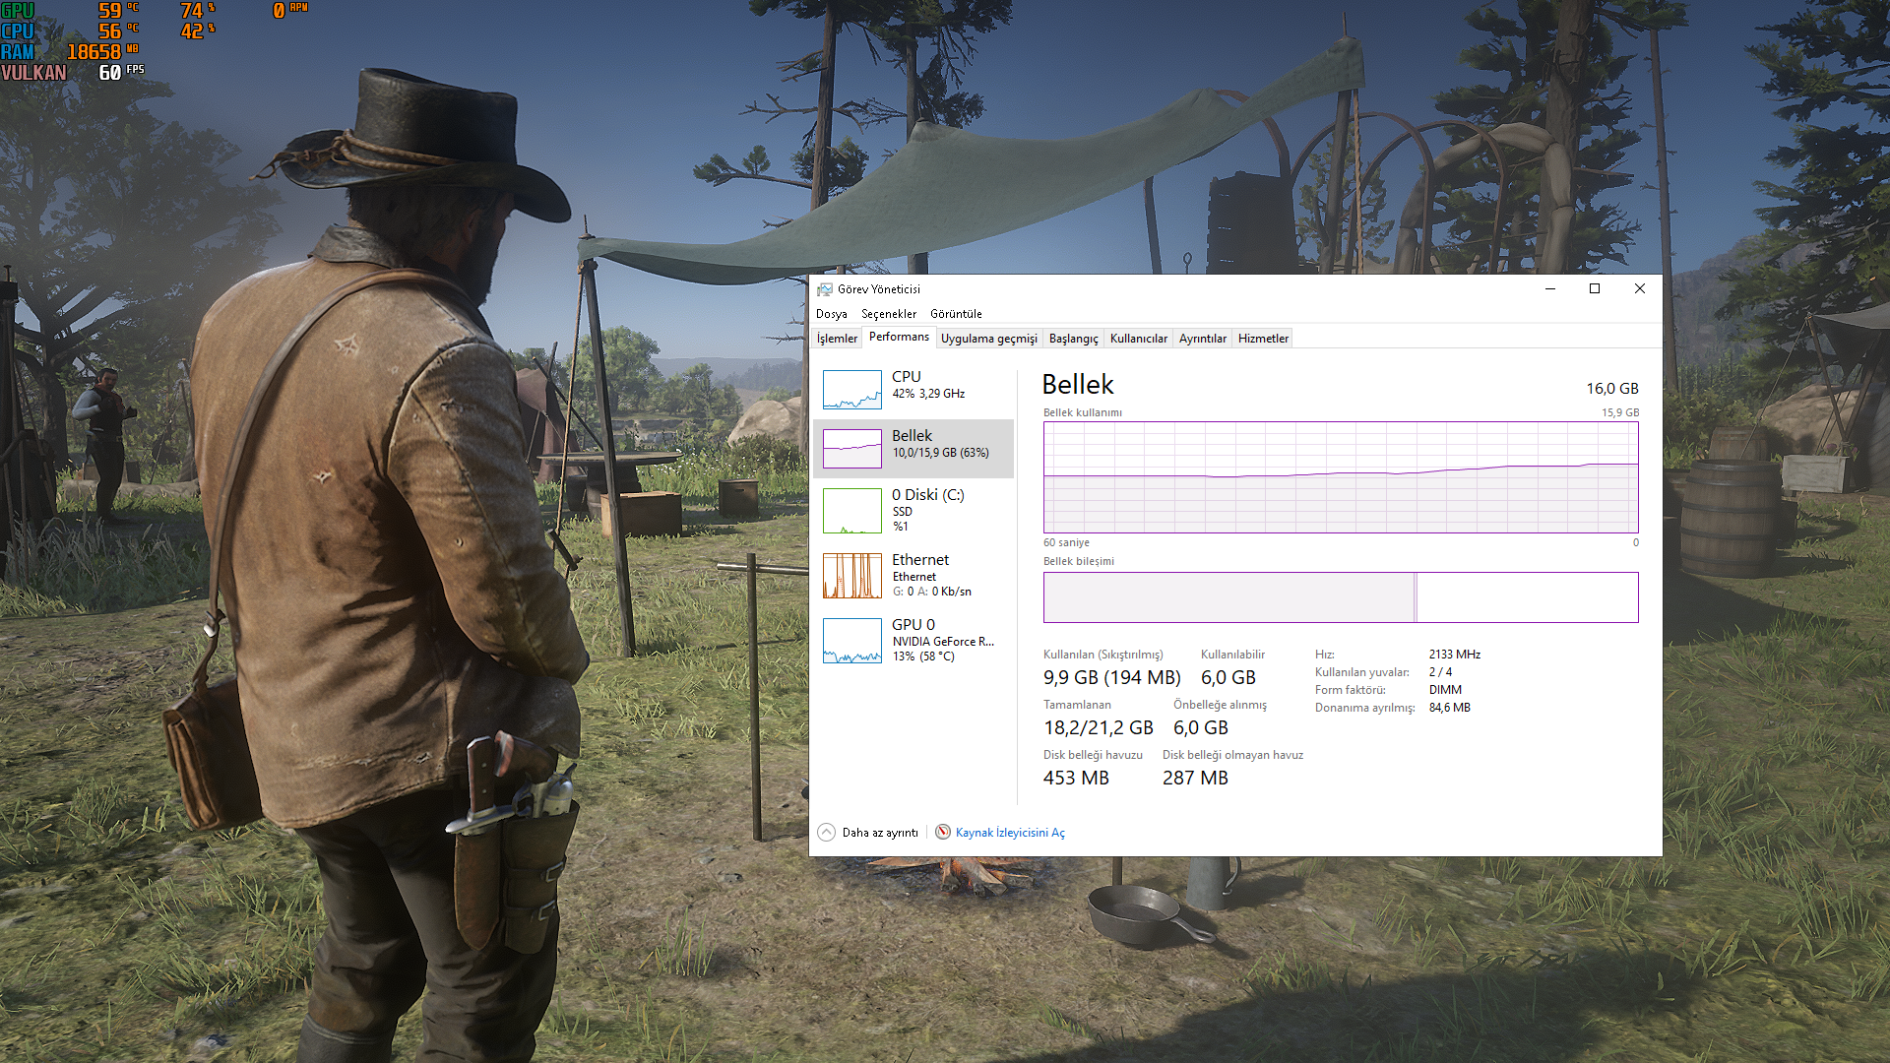Maximize the Görev Yöneticisi window
Viewport: 1890px width, 1063px height.
1595,289
